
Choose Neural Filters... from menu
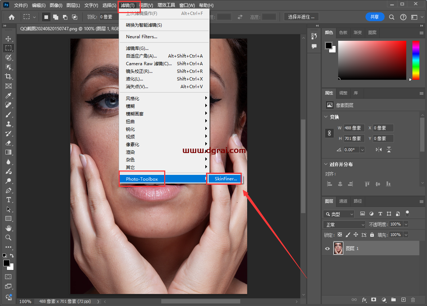pyautogui.click(x=164, y=36)
